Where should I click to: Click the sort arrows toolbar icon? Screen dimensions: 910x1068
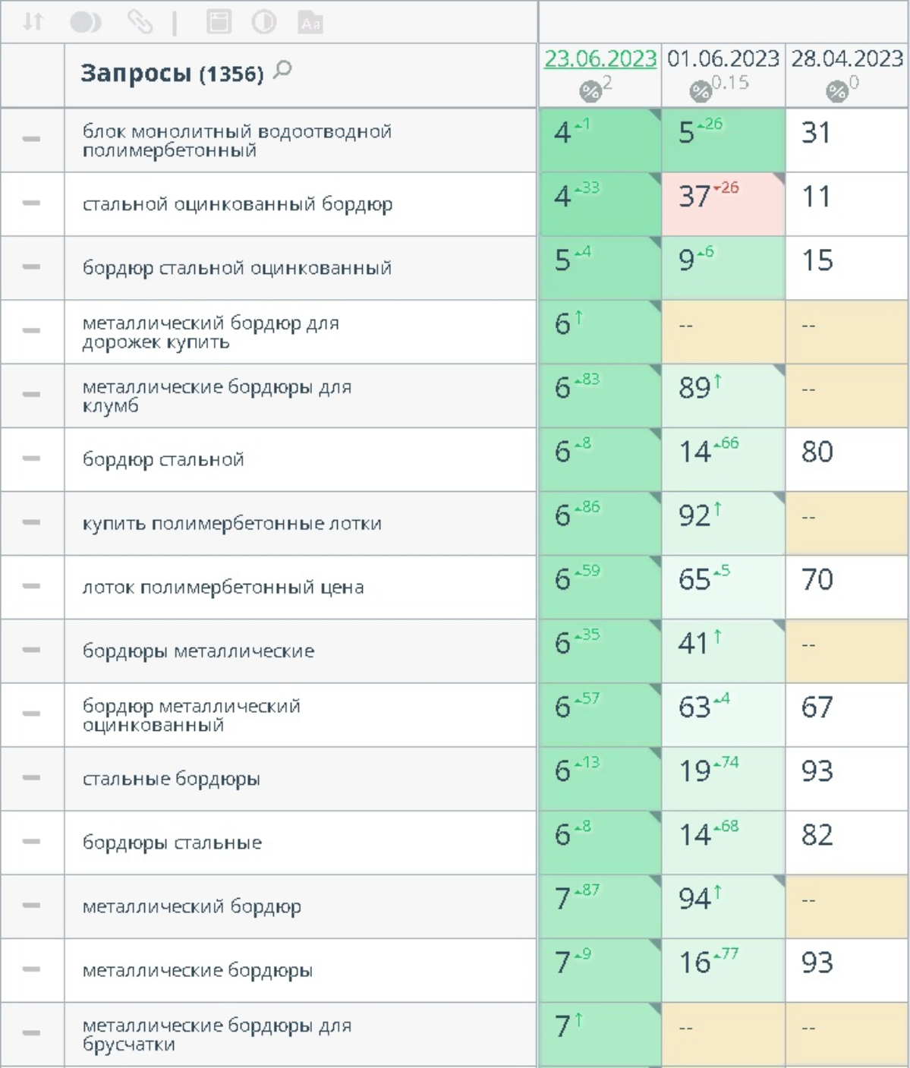coord(33,21)
